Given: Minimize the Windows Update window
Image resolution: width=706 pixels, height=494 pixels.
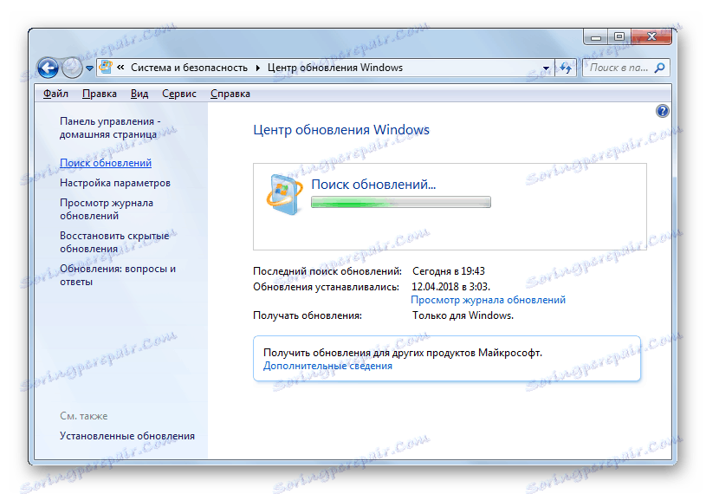Looking at the screenshot, I should click(x=596, y=37).
